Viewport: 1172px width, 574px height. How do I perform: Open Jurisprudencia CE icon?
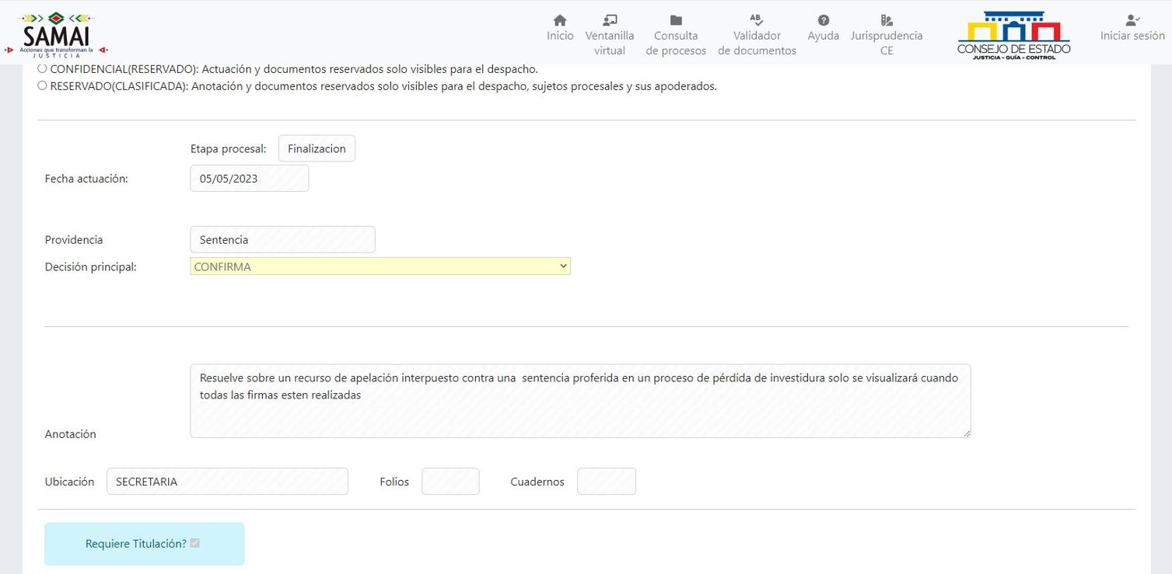point(886,20)
